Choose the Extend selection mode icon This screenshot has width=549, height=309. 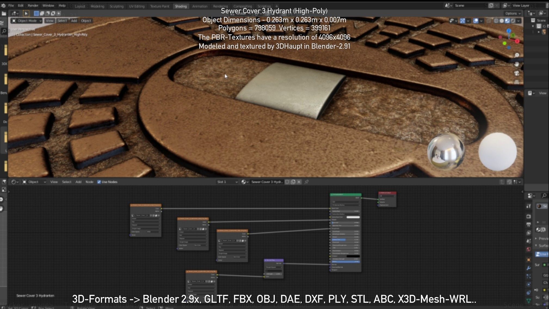coord(42,13)
